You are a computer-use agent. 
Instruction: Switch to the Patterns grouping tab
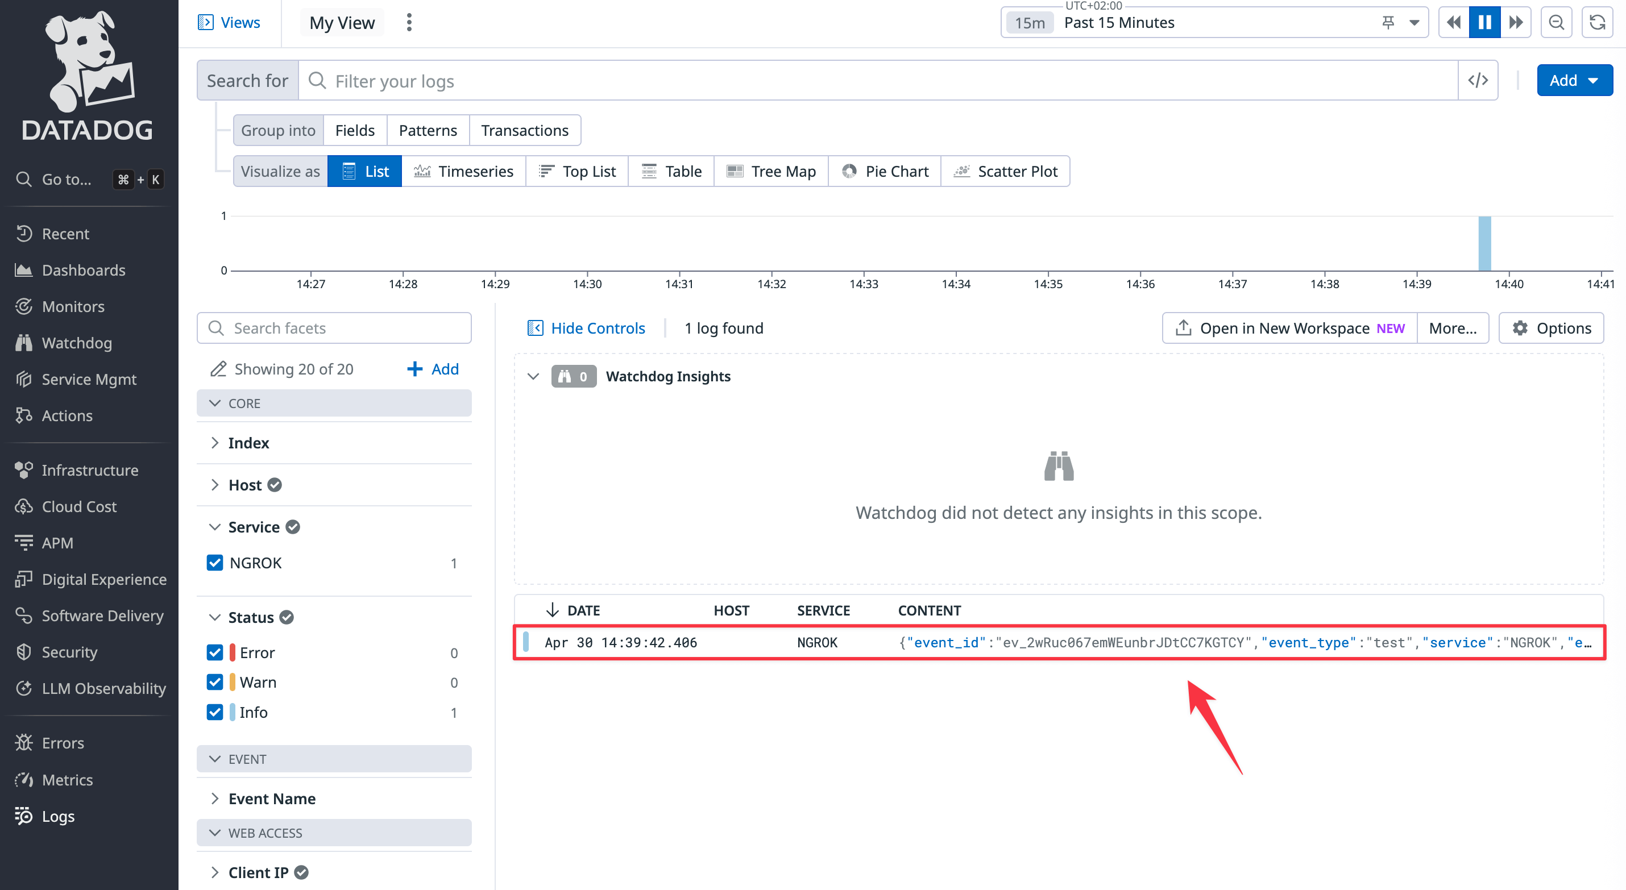(x=428, y=130)
